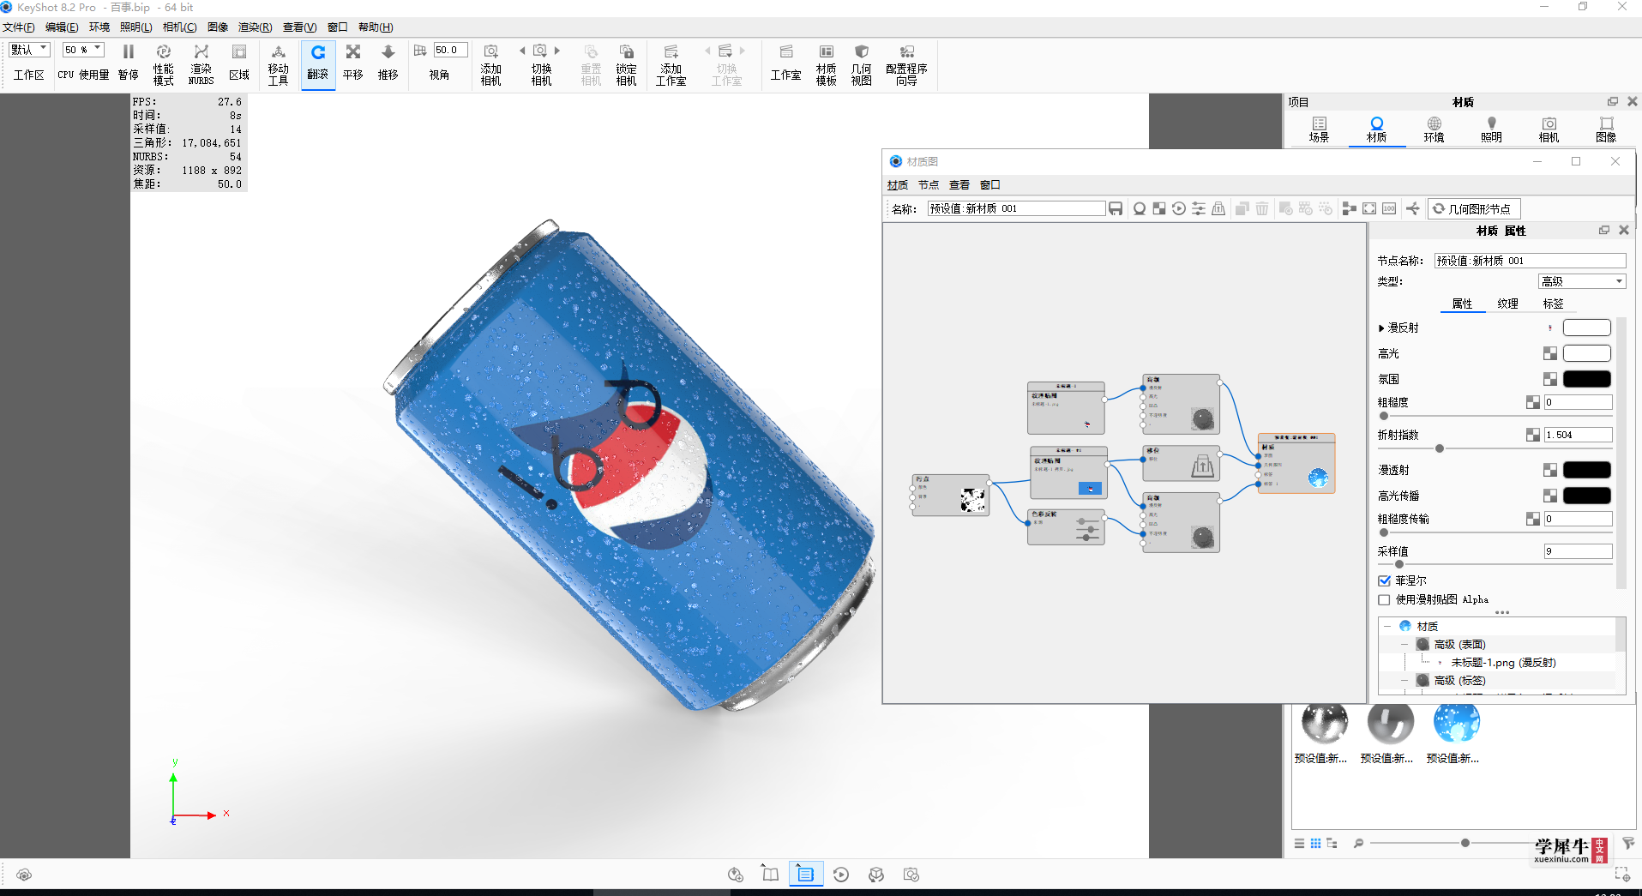
Task: Open the 查看 menu in 材质图 window
Action: coord(959,184)
